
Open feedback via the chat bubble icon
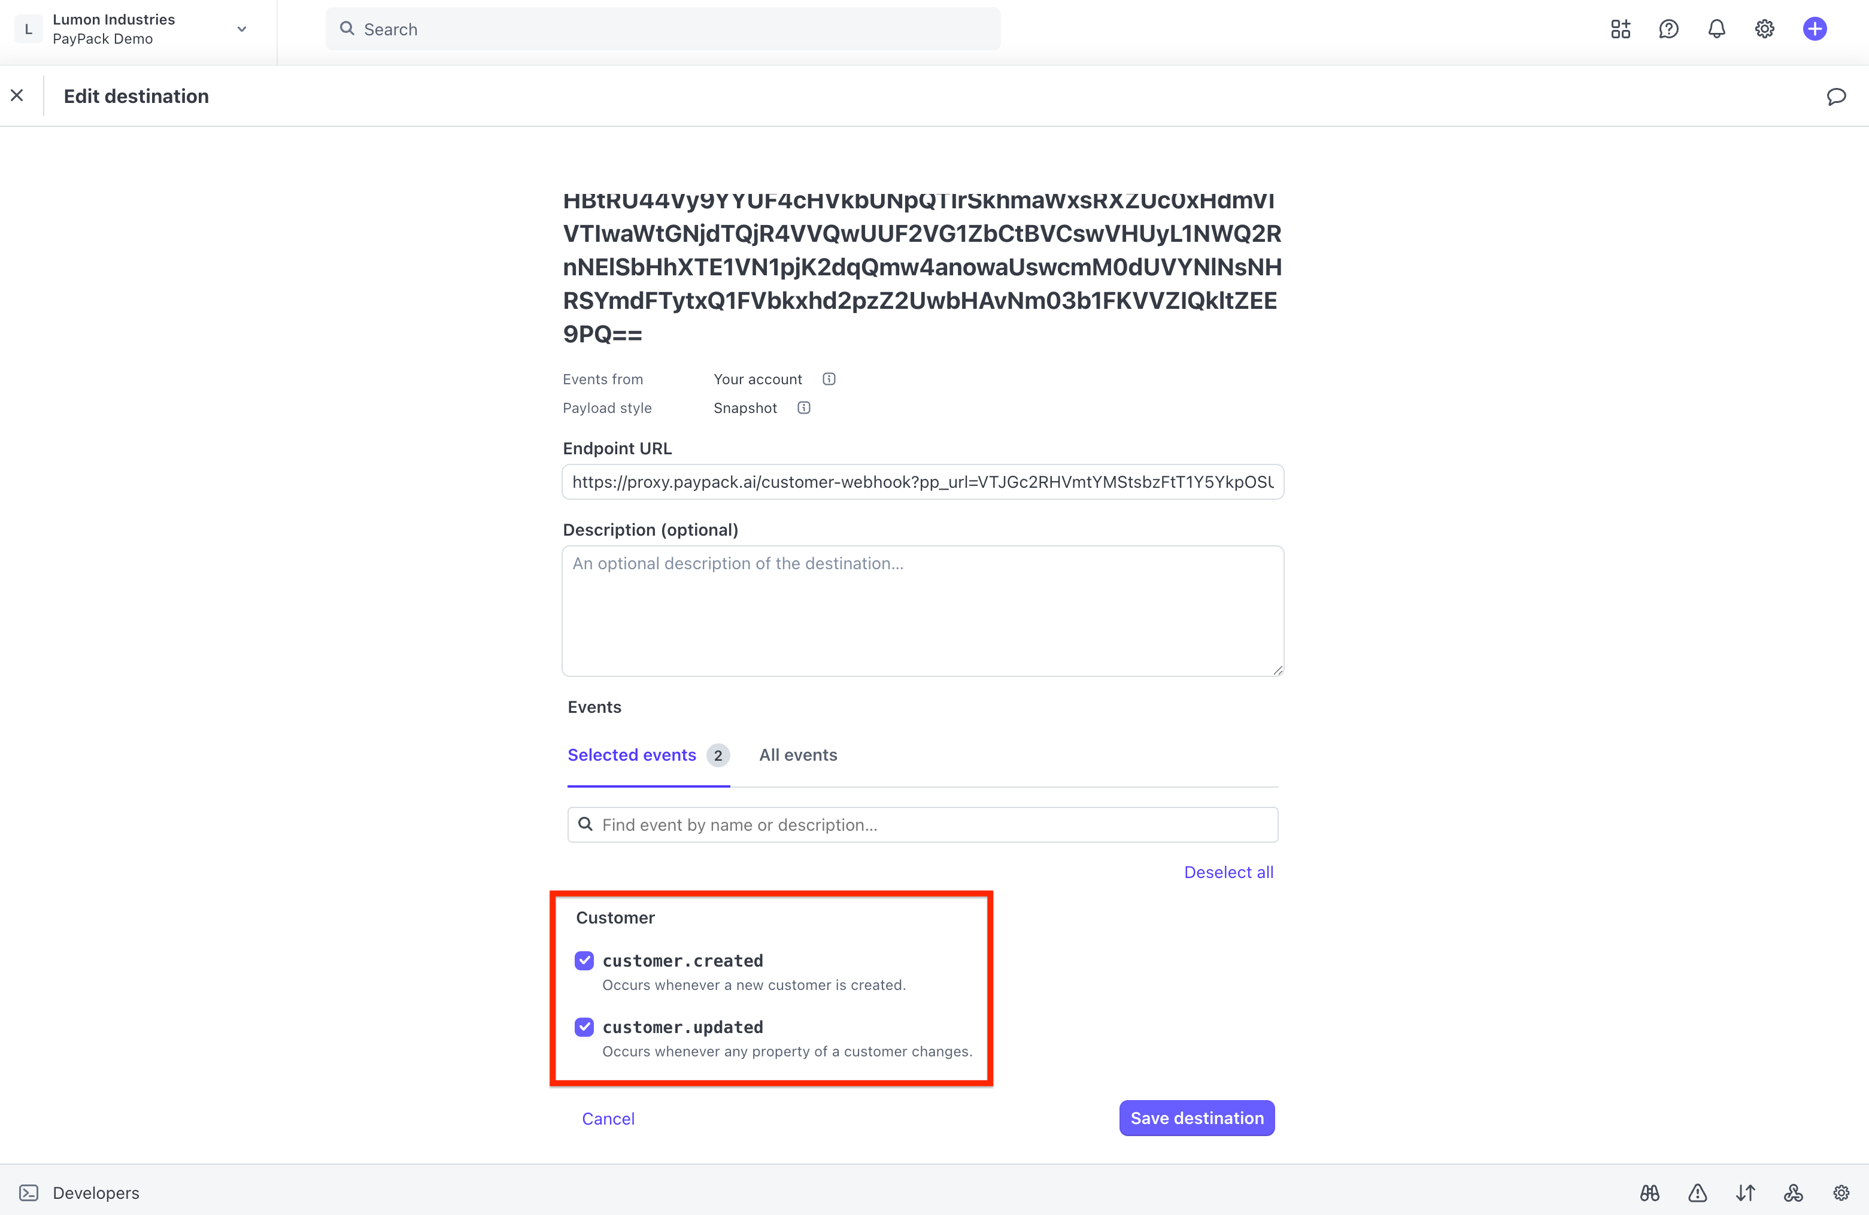(1835, 96)
